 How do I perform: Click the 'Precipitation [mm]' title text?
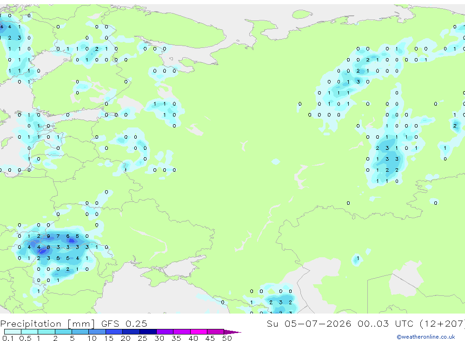click(x=48, y=324)
